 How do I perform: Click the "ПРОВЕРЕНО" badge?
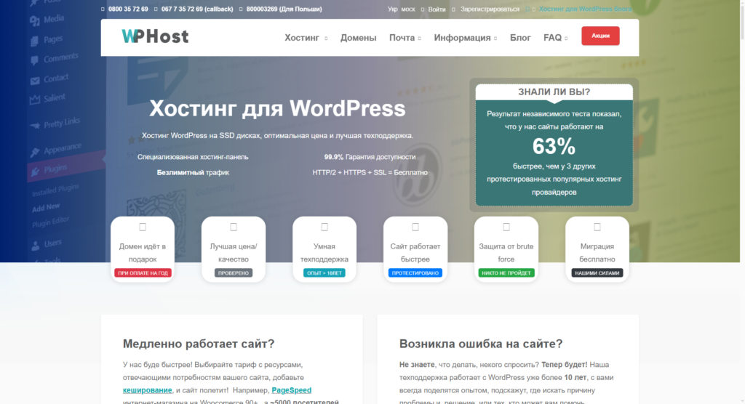[234, 273]
